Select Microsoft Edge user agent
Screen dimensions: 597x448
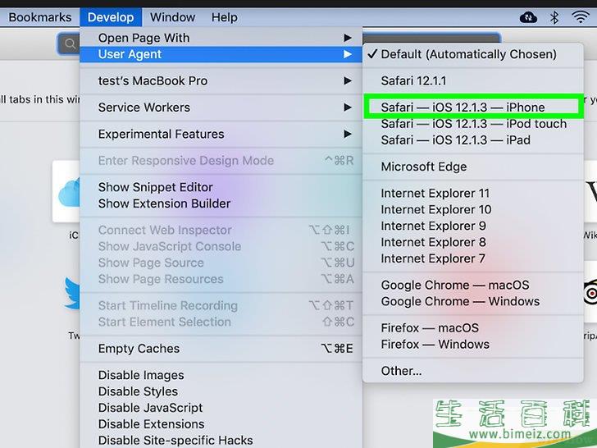coord(473,167)
